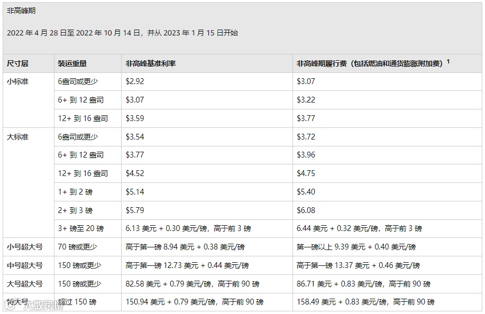Select the date range line starting 2022 年 4 月 28 日

pos(123,33)
